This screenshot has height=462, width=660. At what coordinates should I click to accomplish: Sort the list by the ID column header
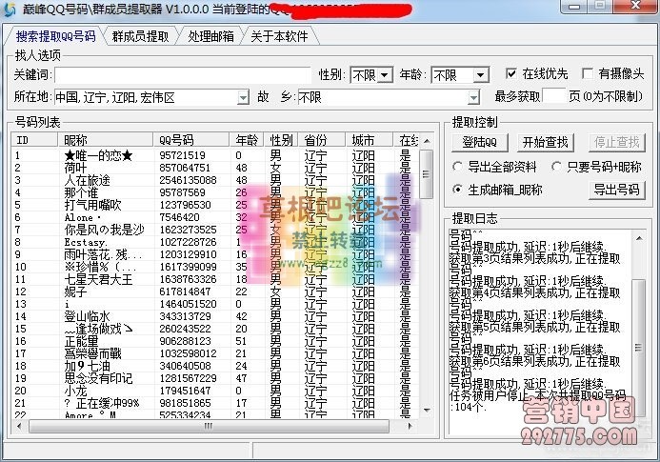[x=34, y=140]
